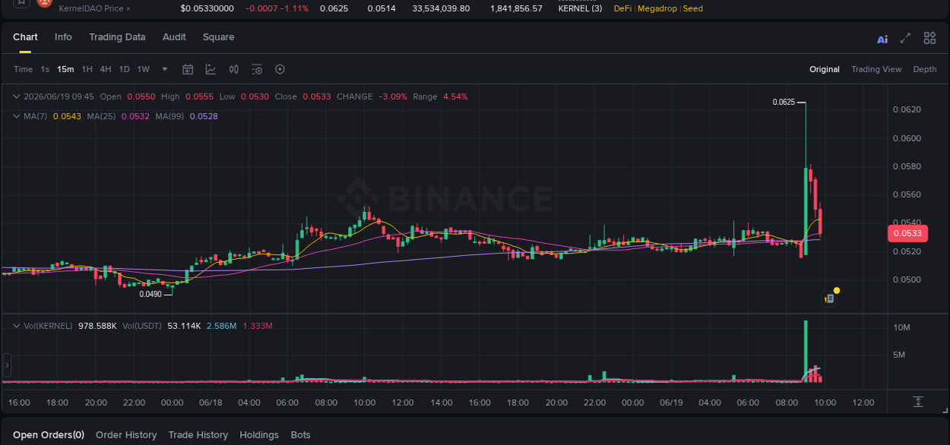Image resolution: width=950 pixels, height=445 pixels.
Task: Click the 1,841,856.57 USDT volume
Action: coord(516,8)
